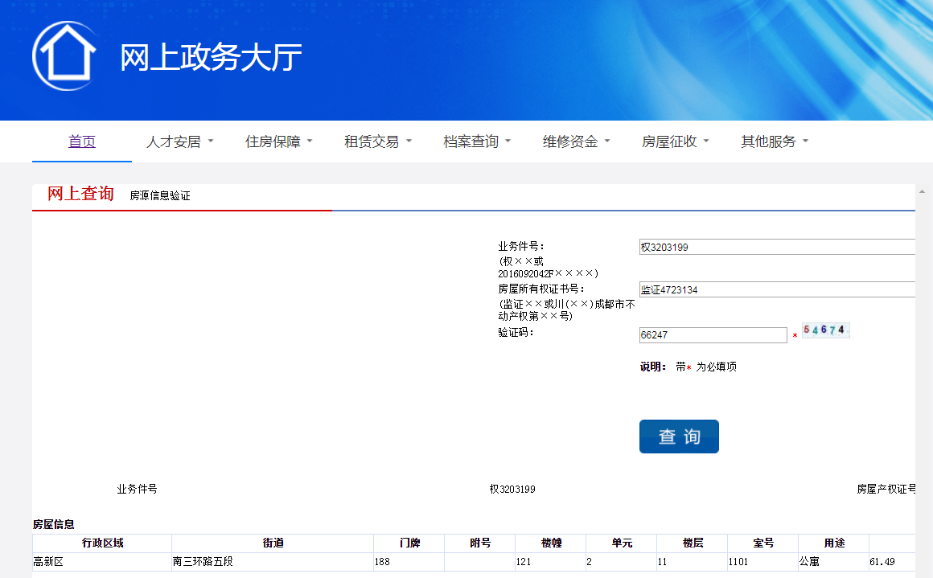
Task: Expand the 住房保障 dropdown menu
Action: pos(279,142)
